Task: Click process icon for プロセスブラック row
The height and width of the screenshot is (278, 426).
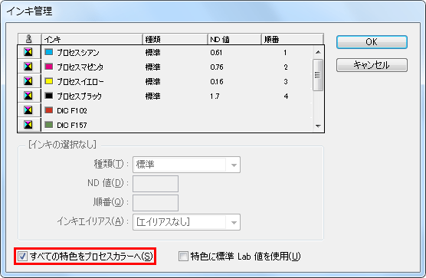Action: (28, 96)
